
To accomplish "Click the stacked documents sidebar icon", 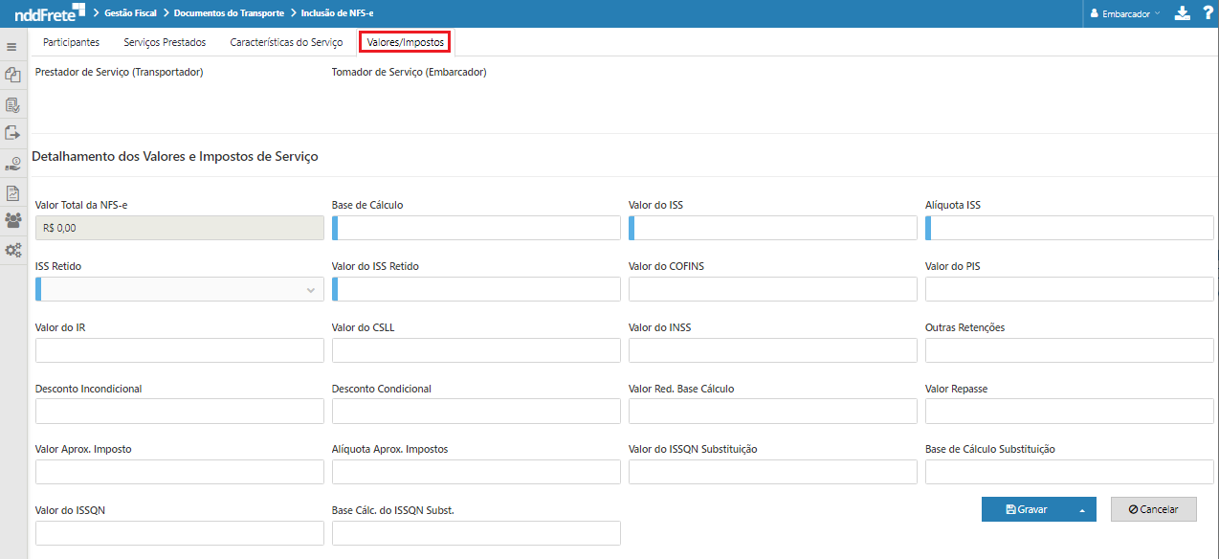I will [12, 75].
